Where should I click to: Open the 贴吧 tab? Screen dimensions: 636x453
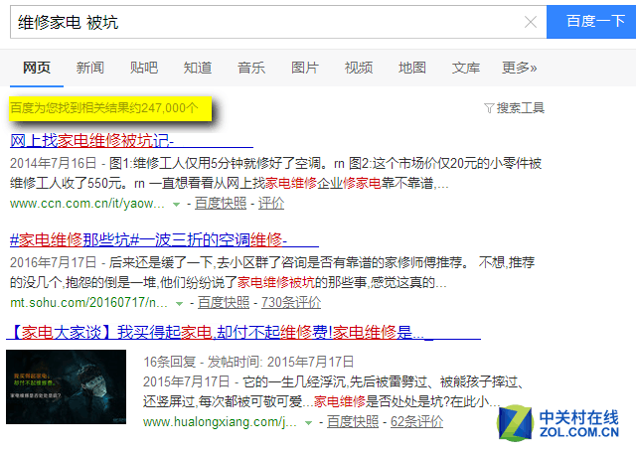[x=143, y=68]
